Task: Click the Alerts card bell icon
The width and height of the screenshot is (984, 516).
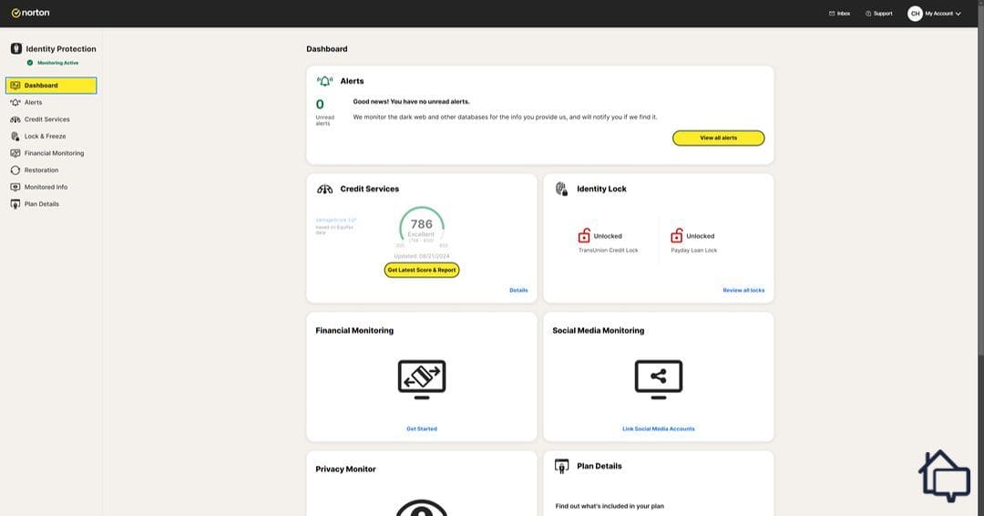Action: pyautogui.click(x=324, y=81)
